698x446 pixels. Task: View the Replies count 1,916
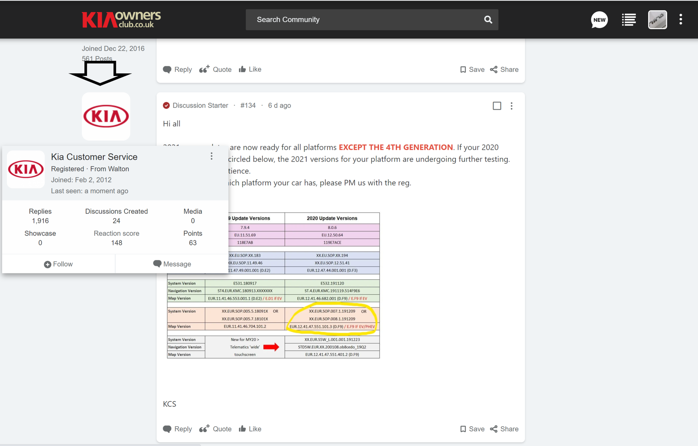pyautogui.click(x=40, y=221)
